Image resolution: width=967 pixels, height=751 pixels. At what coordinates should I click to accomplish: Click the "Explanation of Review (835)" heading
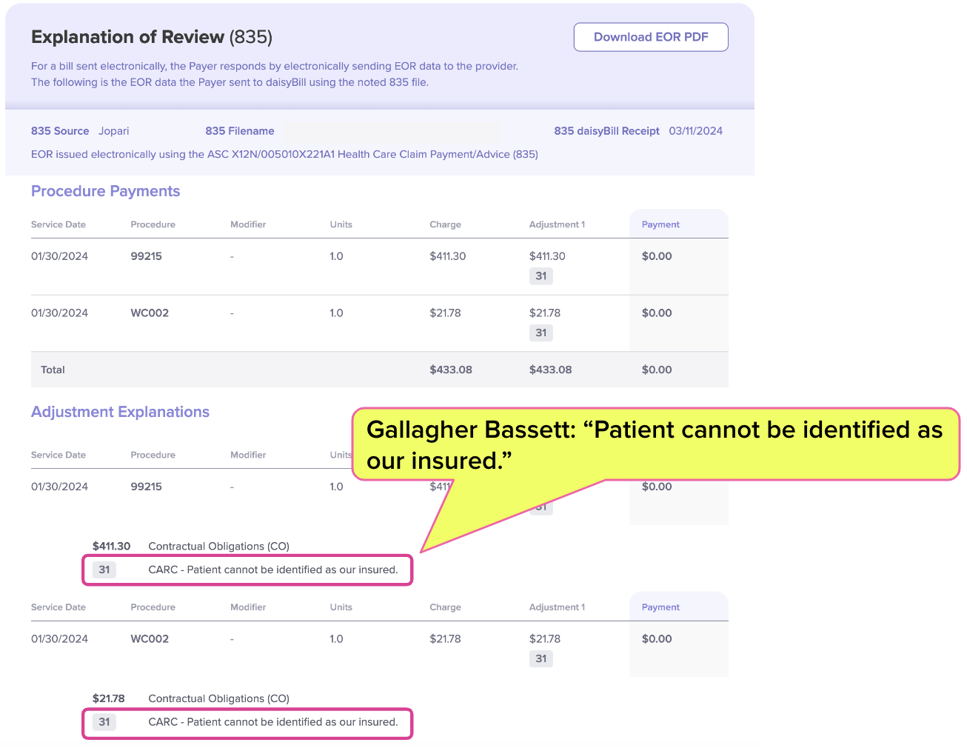point(152,37)
